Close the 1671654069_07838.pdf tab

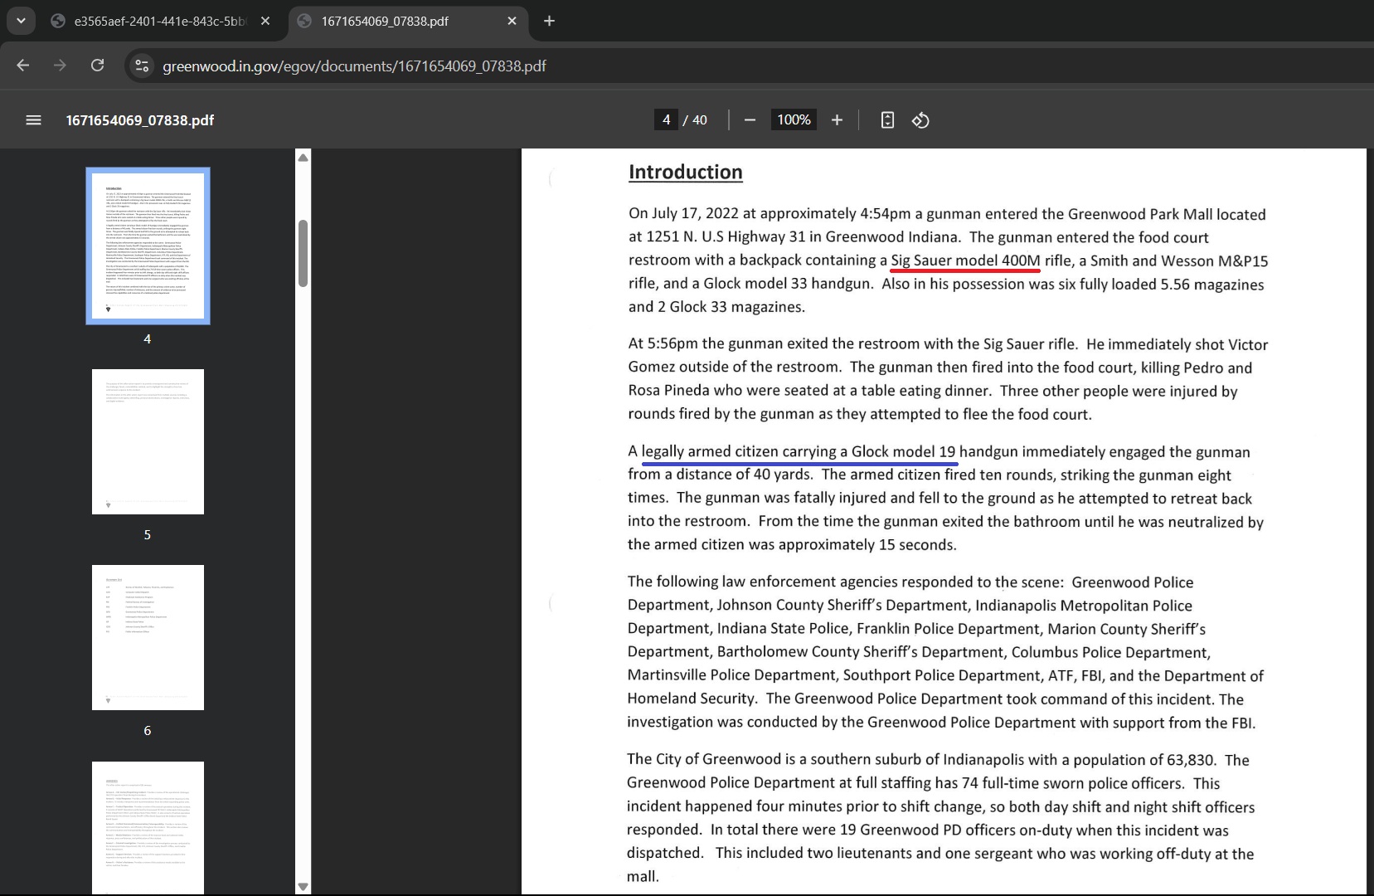(512, 22)
